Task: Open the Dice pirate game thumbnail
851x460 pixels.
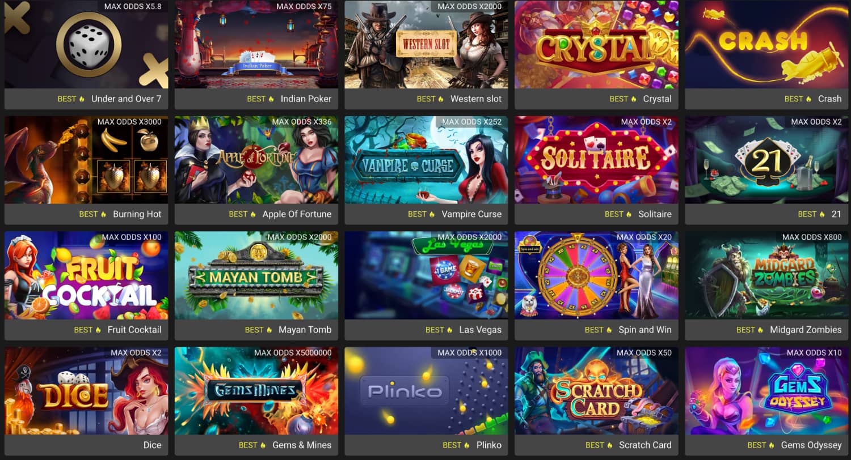Action: [86, 391]
